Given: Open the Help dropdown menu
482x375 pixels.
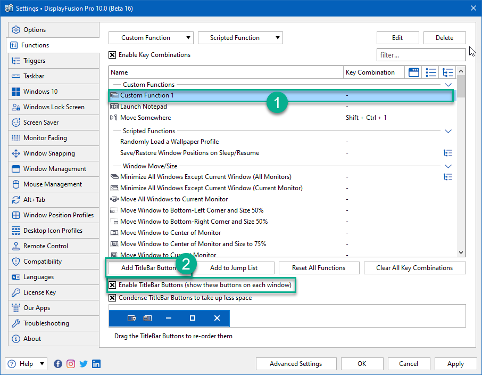Looking at the screenshot, I should [26, 364].
